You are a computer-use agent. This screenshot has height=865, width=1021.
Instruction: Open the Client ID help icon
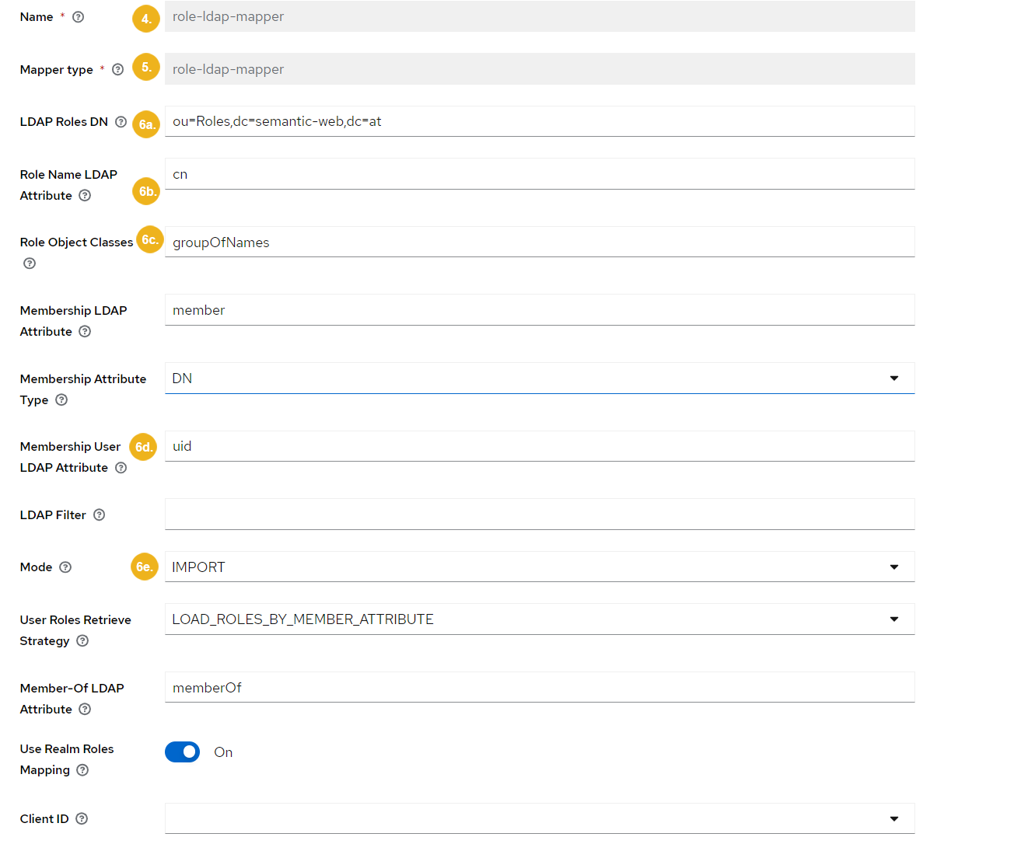[81, 818]
